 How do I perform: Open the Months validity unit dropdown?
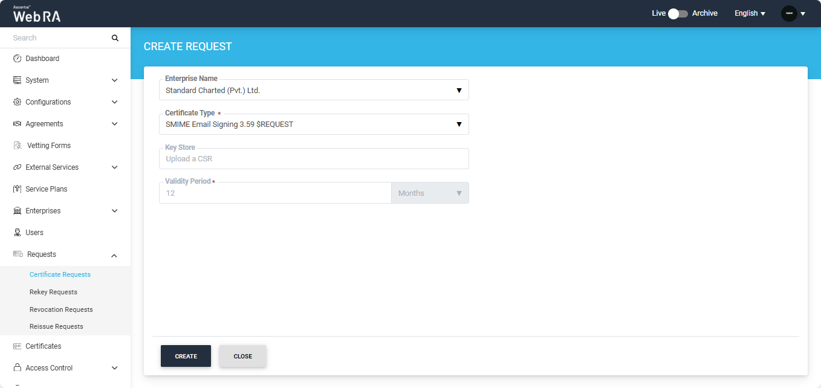tap(430, 193)
